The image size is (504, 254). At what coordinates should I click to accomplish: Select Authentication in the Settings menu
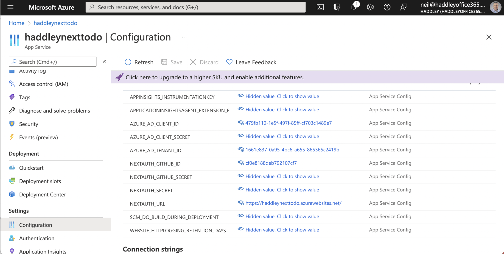37,238
